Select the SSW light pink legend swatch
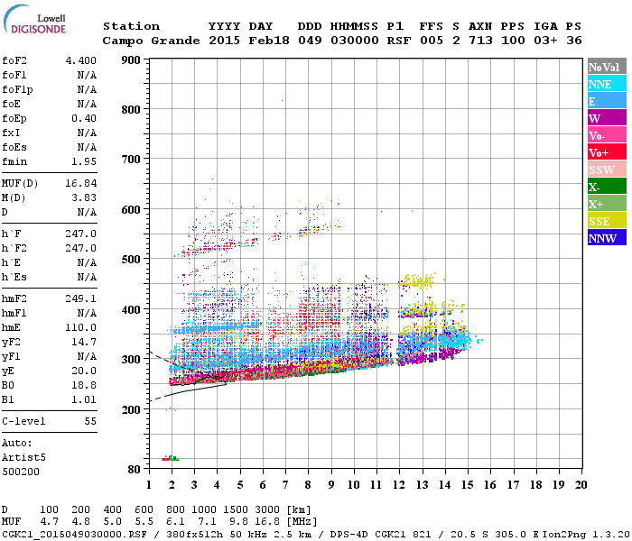 (x=607, y=170)
